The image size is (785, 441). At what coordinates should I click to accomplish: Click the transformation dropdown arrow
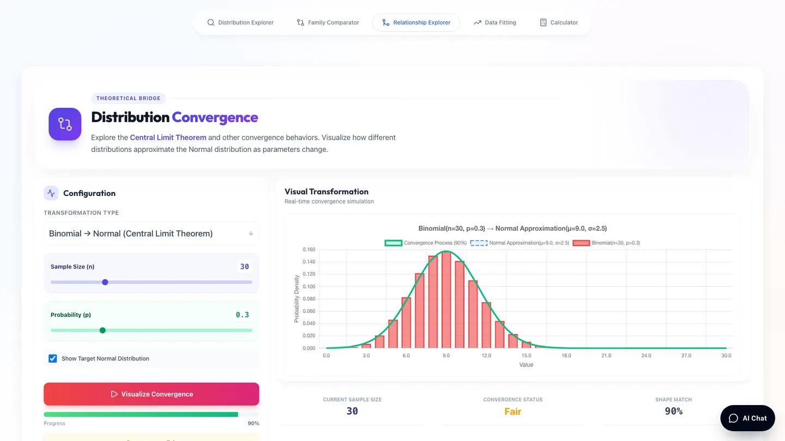click(x=251, y=234)
